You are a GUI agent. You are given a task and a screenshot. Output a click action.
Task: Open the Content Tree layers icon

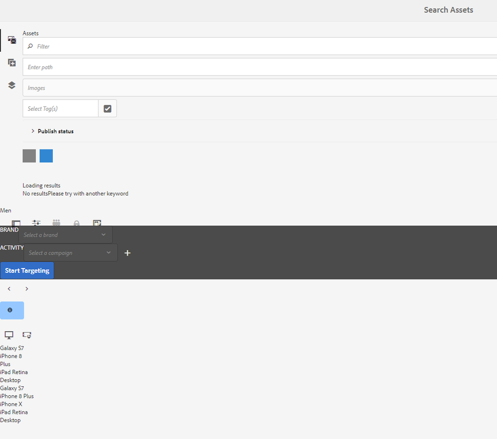coord(11,85)
